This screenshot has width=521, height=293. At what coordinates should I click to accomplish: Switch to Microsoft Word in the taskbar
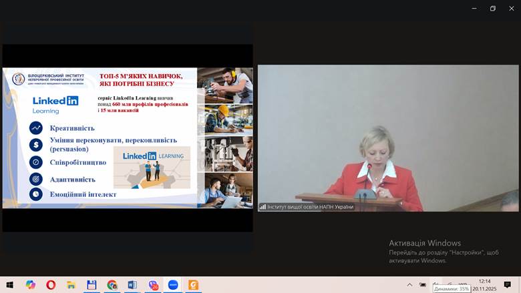pyautogui.click(x=132, y=284)
